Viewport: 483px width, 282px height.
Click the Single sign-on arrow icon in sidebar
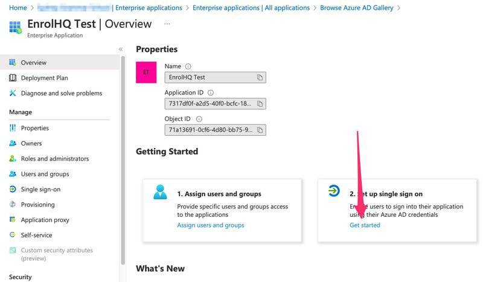(13, 189)
